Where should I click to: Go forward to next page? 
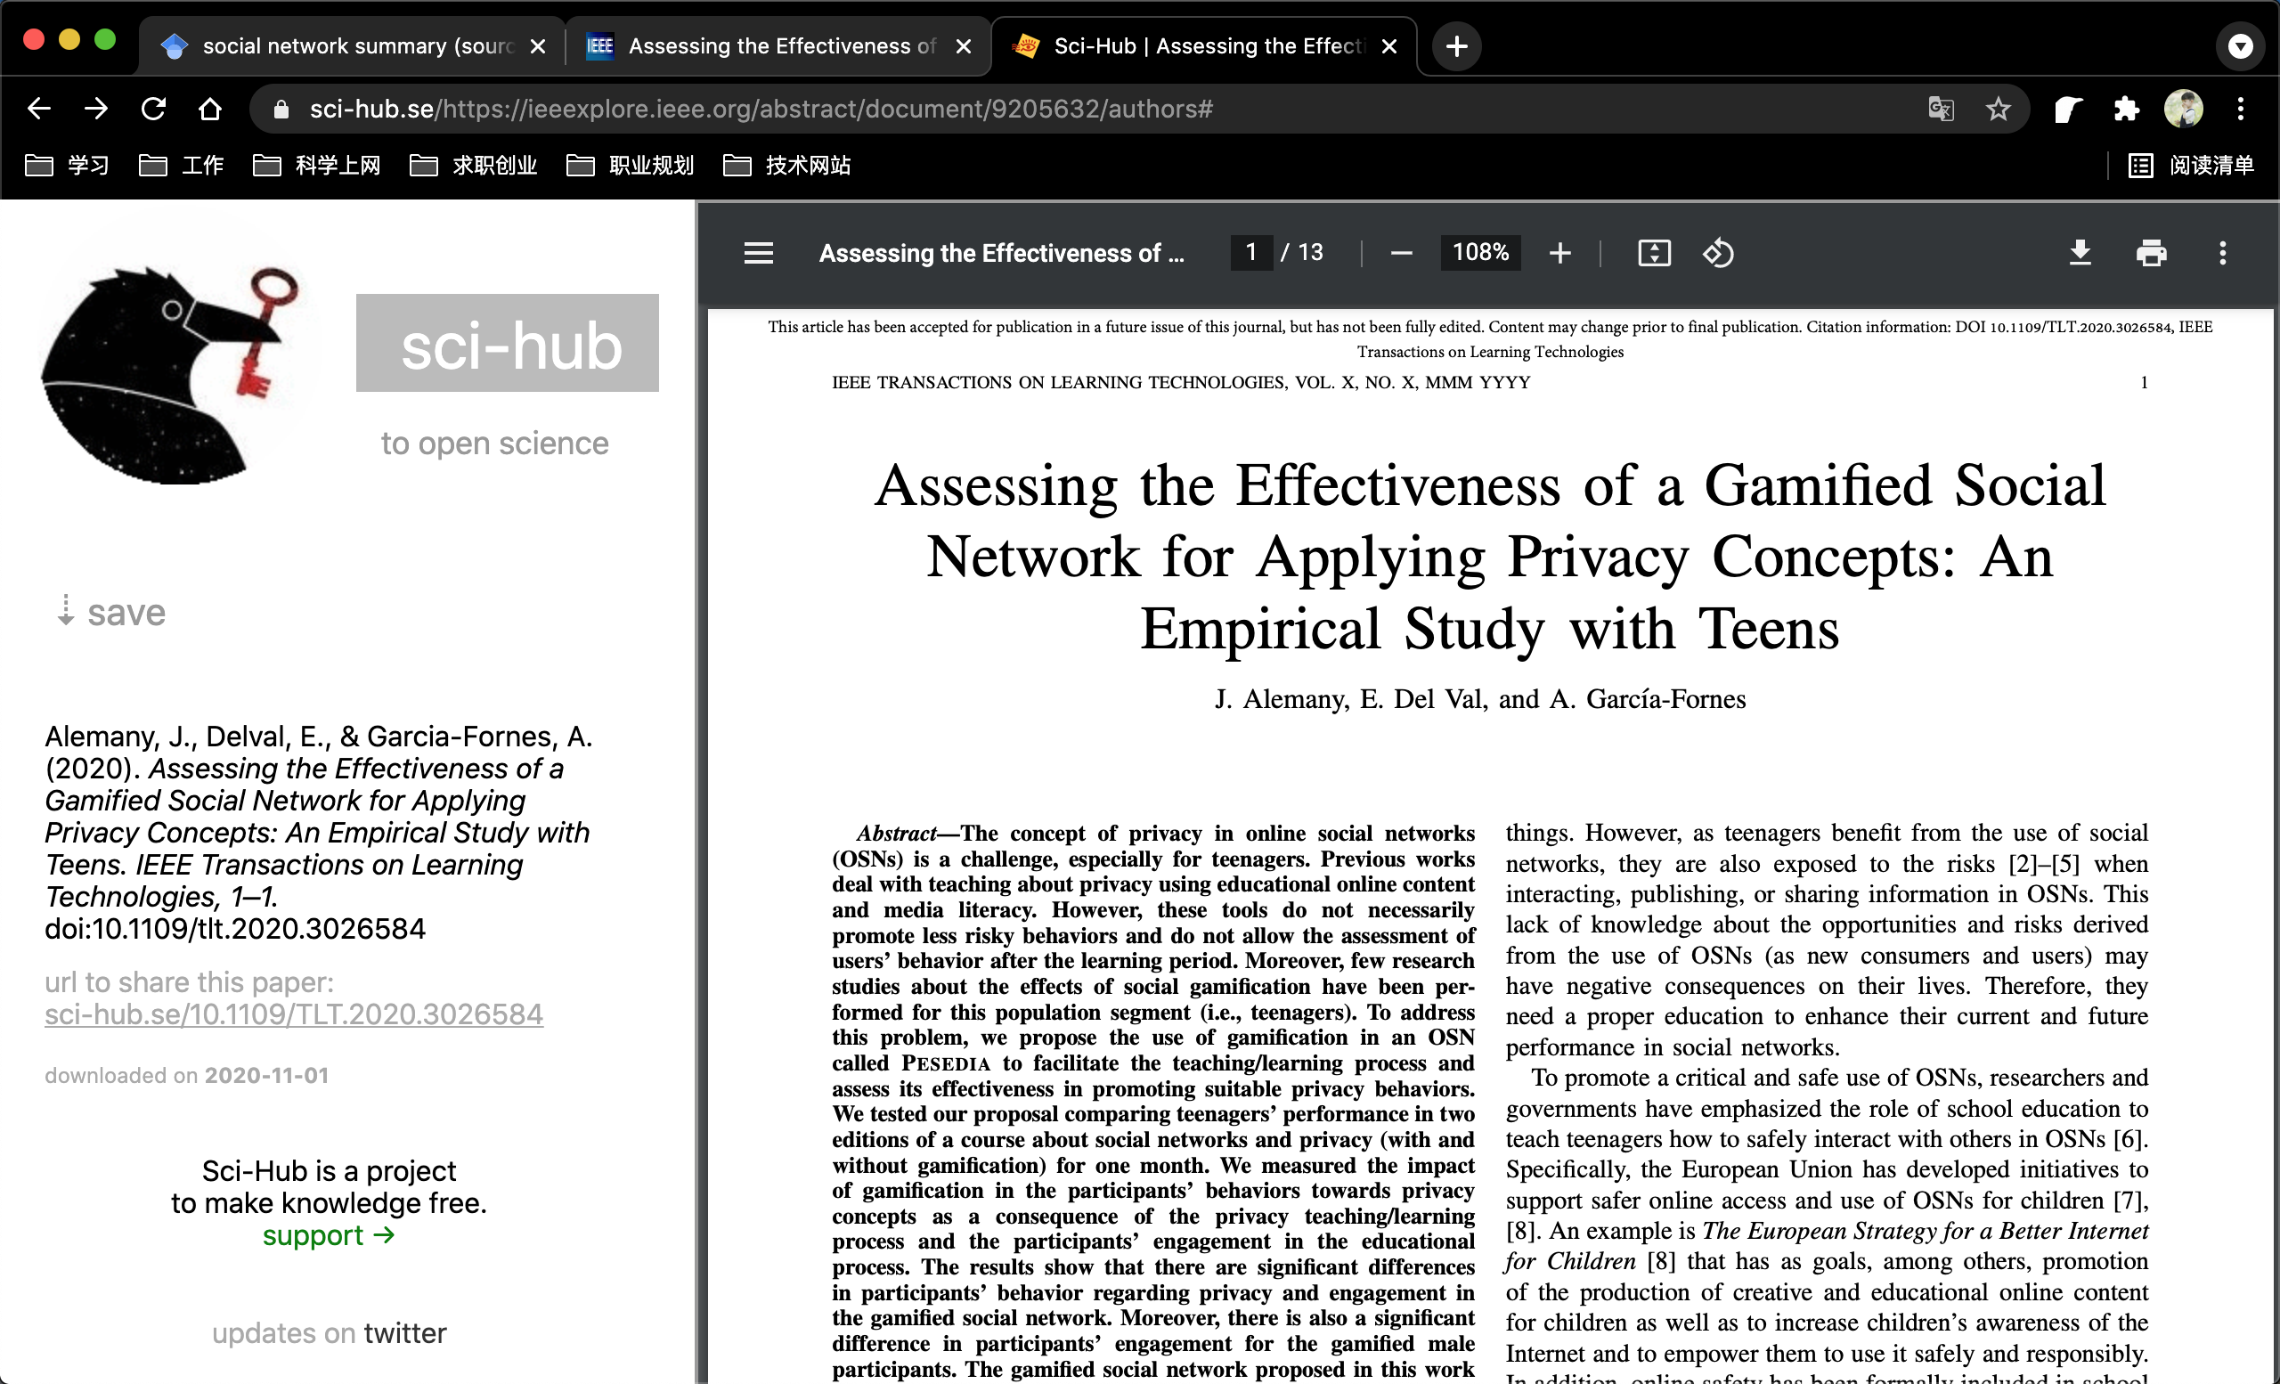click(95, 110)
